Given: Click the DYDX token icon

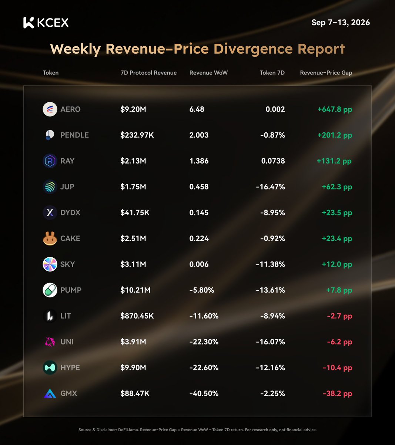Looking at the screenshot, I should [x=50, y=212].
